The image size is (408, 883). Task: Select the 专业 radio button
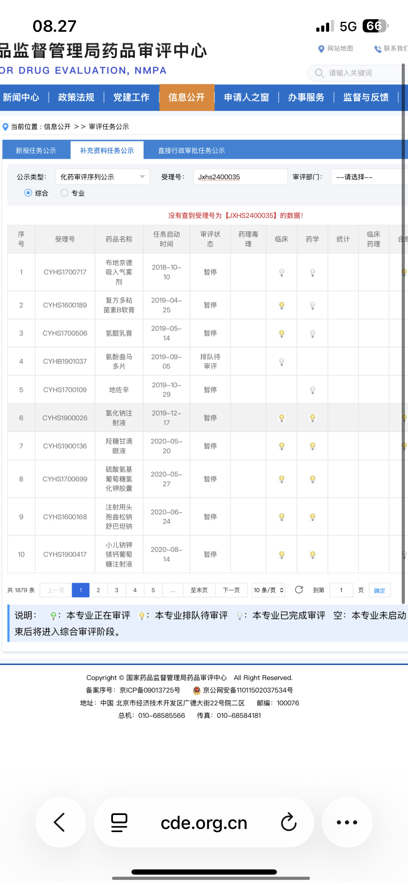[x=65, y=193]
